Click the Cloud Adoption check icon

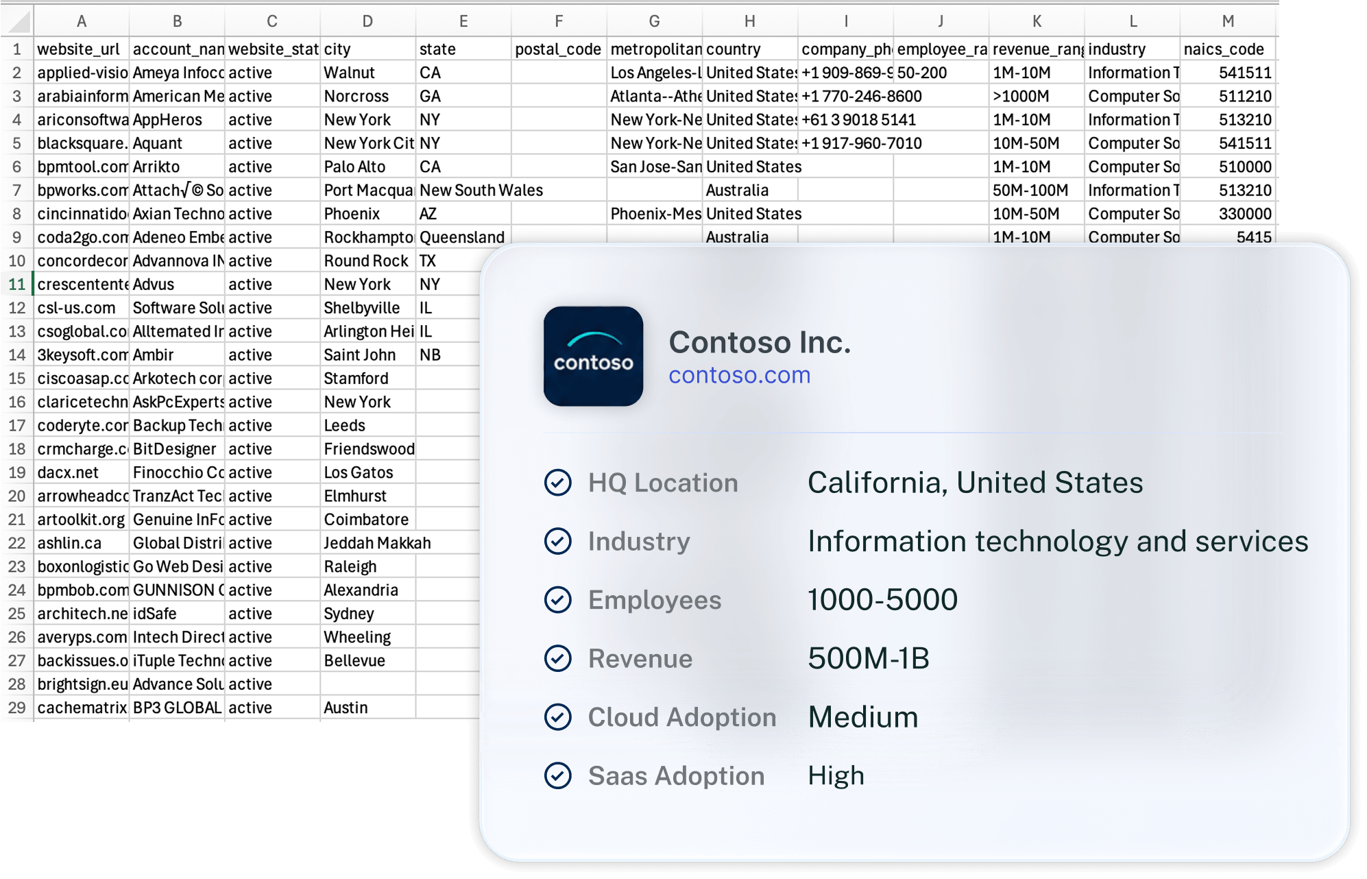(558, 717)
